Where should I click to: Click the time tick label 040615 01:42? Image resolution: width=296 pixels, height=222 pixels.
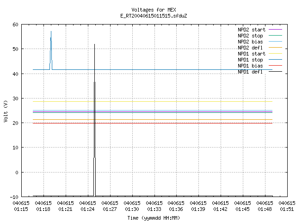(x=220, y=206)
